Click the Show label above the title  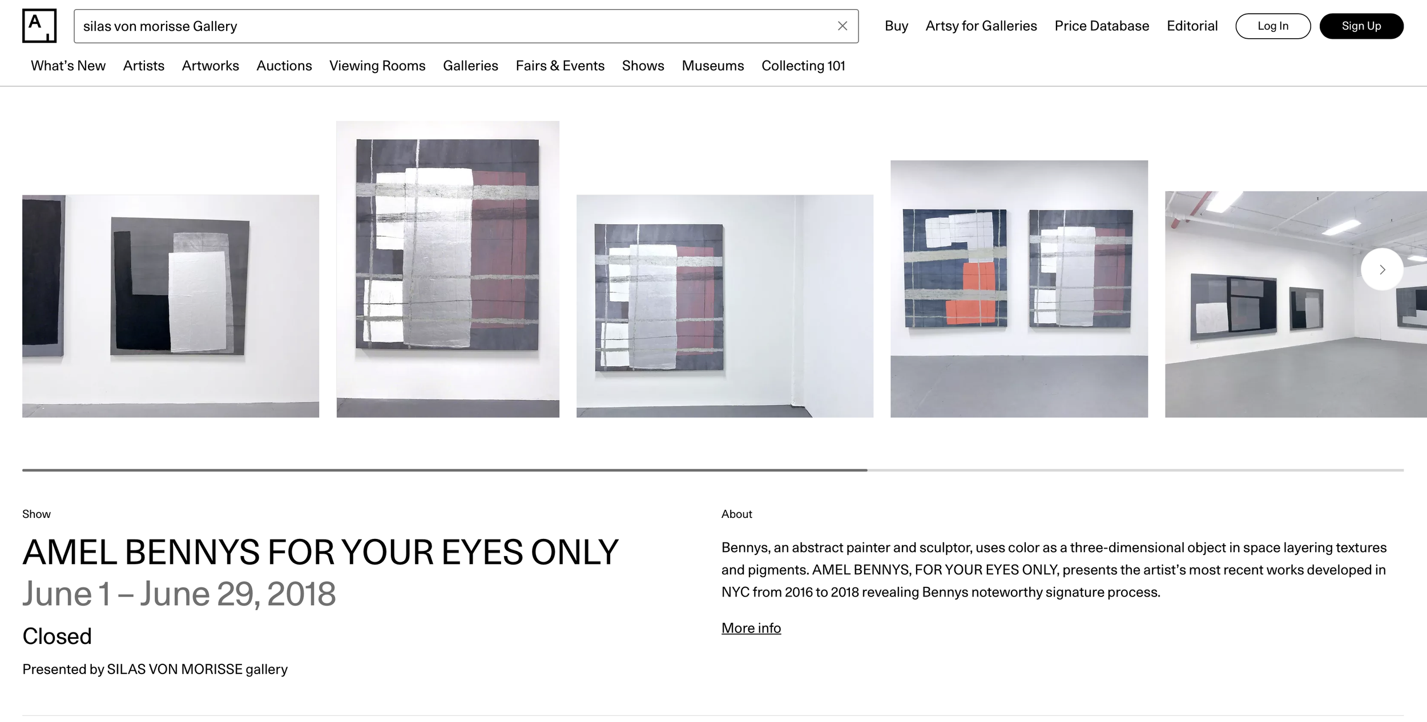click(37, 514)
